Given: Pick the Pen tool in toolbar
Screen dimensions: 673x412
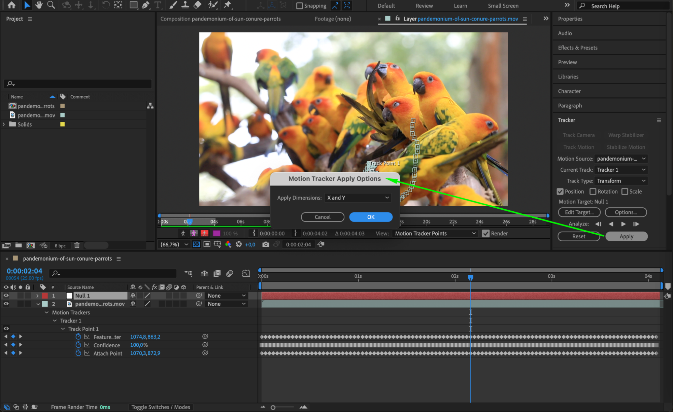Looking at the screenshot, I should (x=145, y=5).
